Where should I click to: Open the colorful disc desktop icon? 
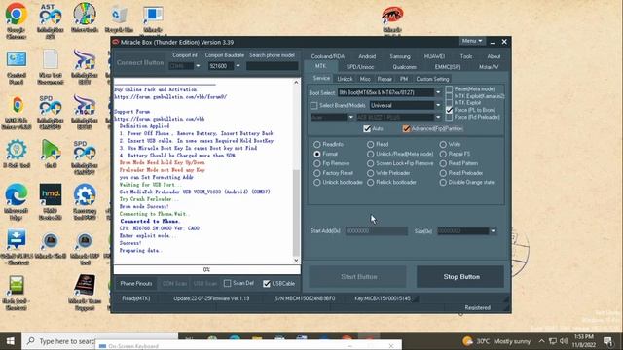tap(85, 19)
